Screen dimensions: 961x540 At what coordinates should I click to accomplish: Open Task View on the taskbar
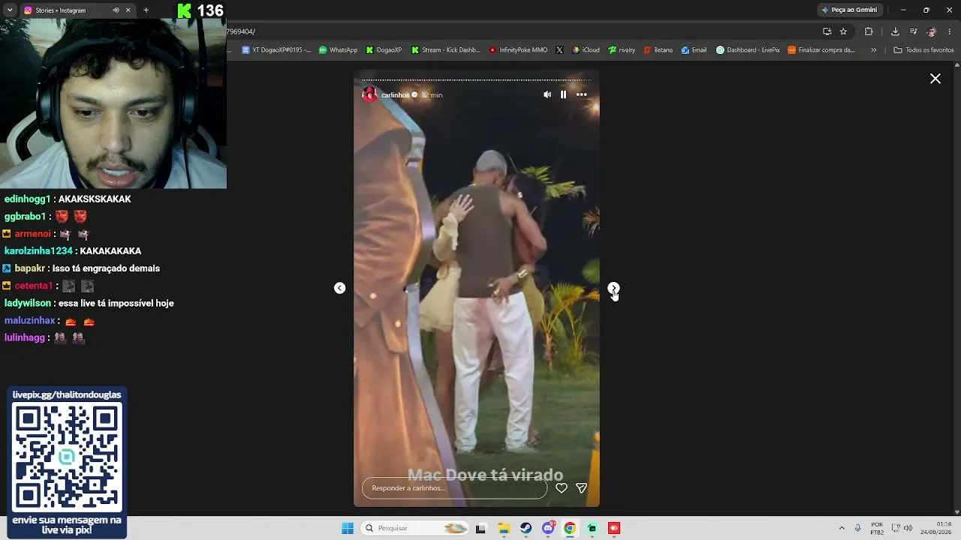click(480, 528)
